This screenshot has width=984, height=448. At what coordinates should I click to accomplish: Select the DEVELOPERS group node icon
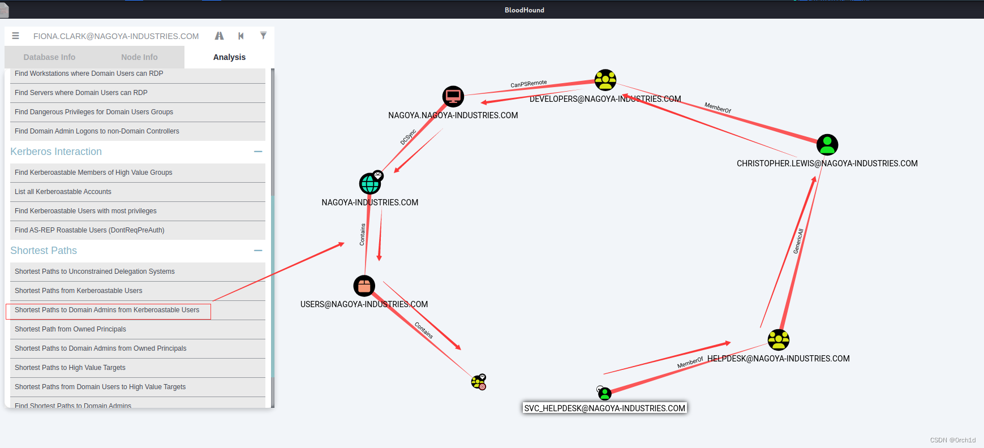(605, 80)
